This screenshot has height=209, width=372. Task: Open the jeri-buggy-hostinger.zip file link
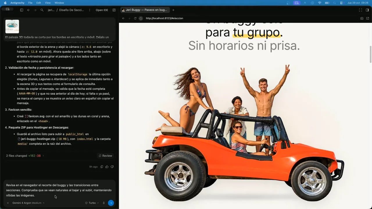pos(36,139)
